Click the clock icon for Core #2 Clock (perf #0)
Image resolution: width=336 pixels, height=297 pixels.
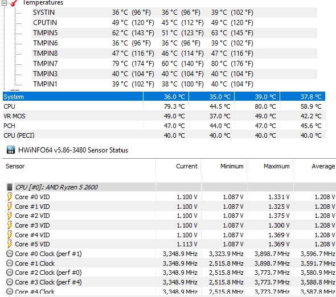(10, 273)
